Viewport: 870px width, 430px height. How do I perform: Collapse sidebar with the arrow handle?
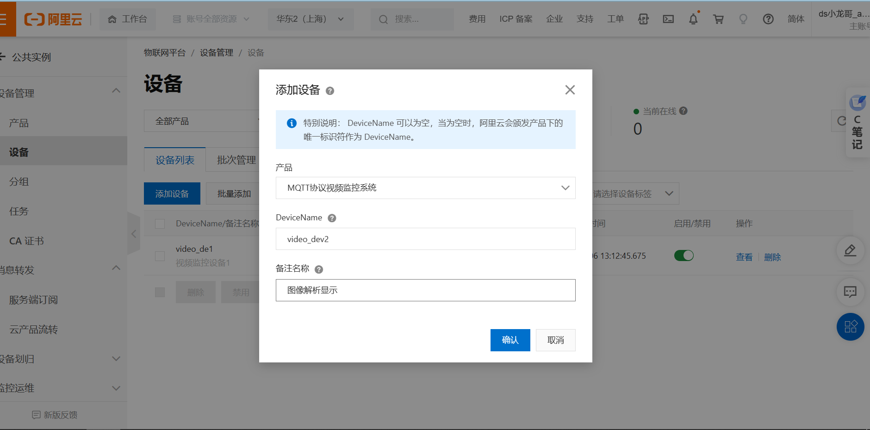[133, 234]
